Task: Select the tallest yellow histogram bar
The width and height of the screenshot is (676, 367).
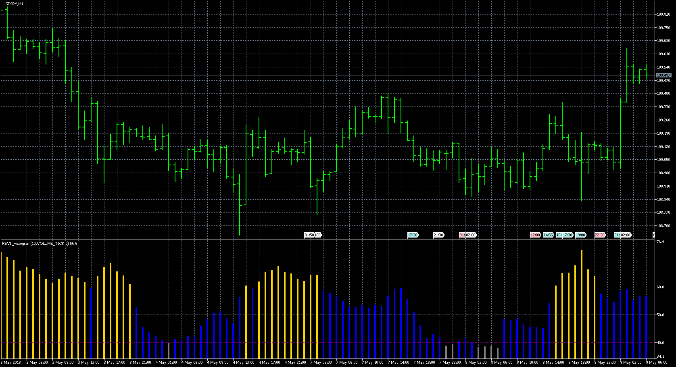Action: click(x=582, y=302)
